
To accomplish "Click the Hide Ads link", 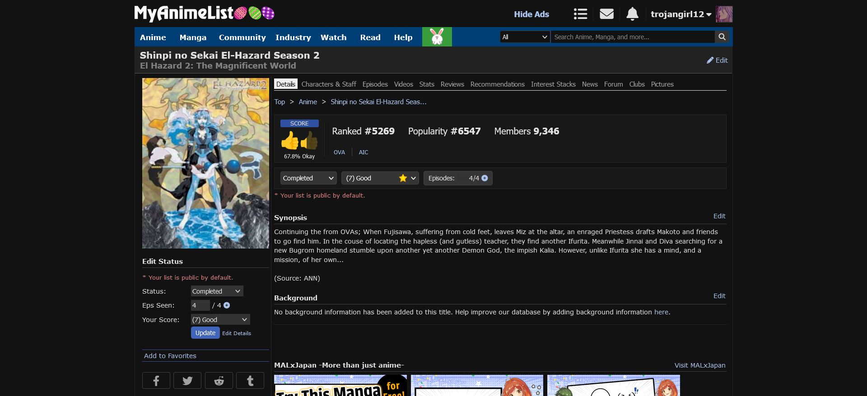I will 531,14.
